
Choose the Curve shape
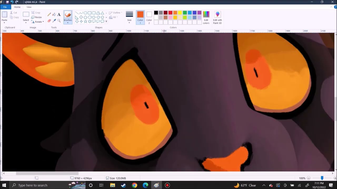pyautogui.click(x=81, y=13)
